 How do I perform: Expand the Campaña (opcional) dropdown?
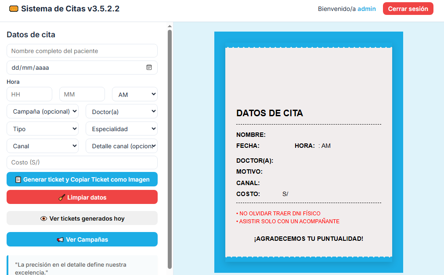pos(43,111)
